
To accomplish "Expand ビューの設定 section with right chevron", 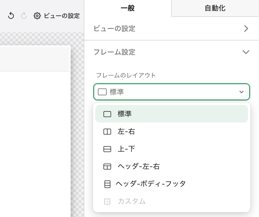I will pyautogui.click(x=246, y=28).
